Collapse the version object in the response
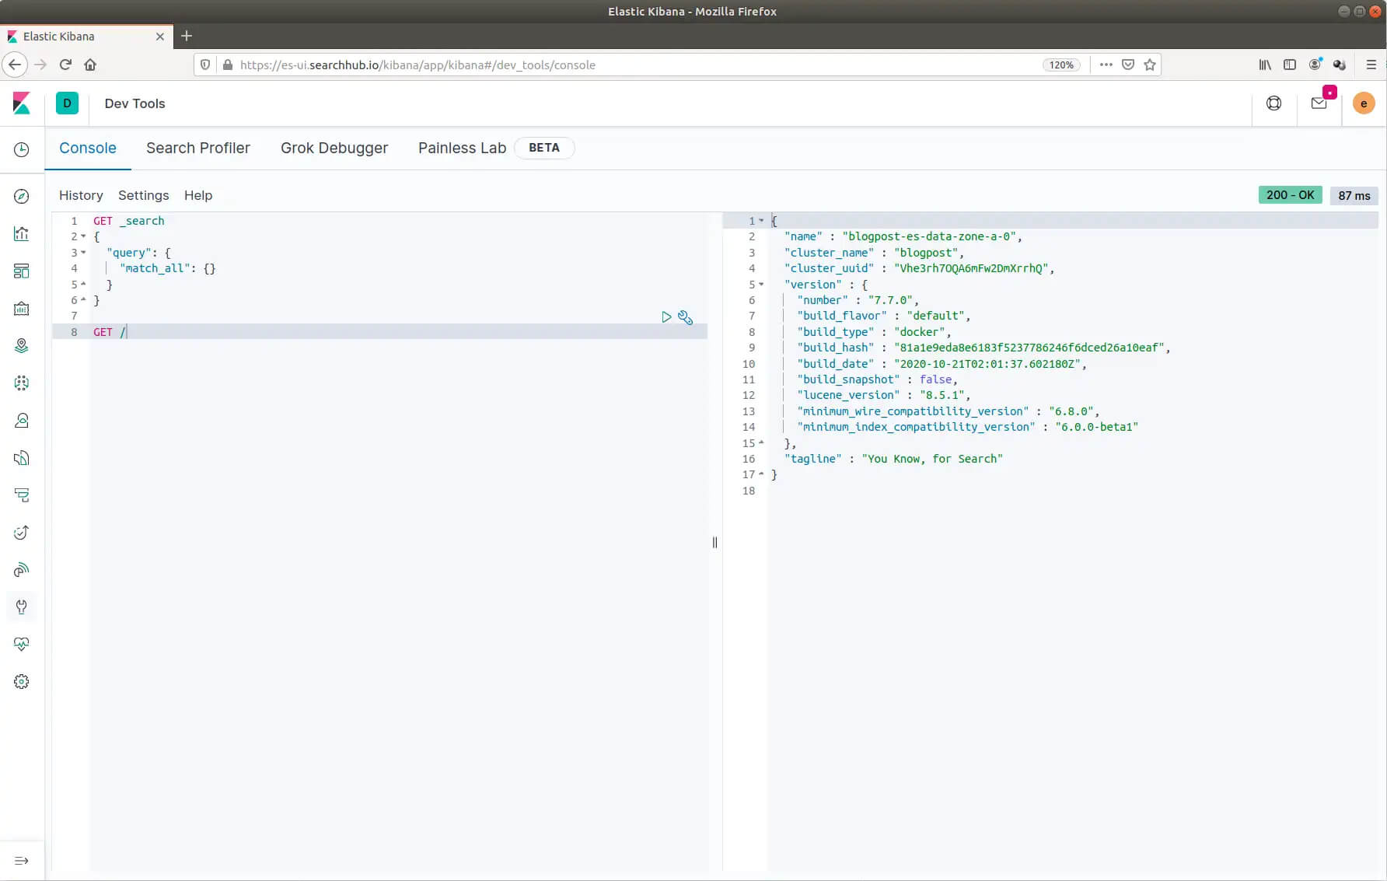 760,285
